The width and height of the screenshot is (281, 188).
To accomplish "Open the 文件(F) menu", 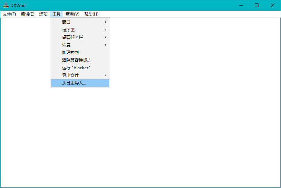I will [9, 14].
